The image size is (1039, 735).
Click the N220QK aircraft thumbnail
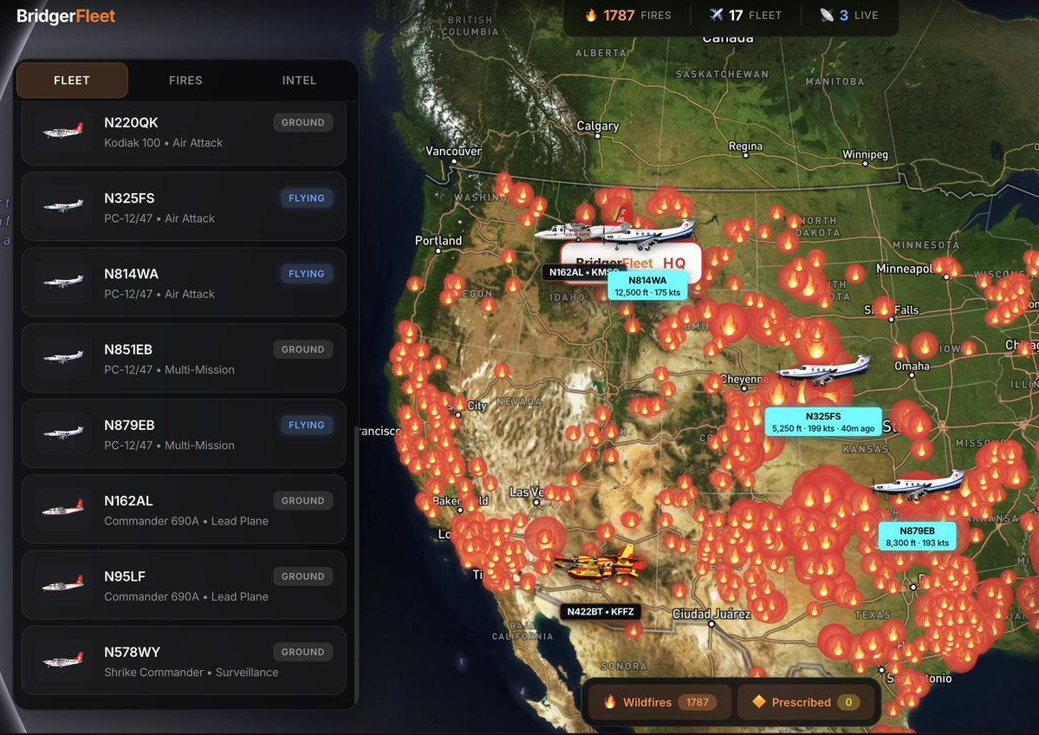(x=63, y=131)
